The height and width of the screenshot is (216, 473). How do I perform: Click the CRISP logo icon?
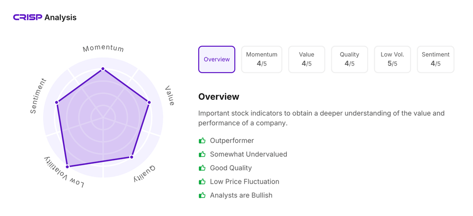coord(28,18)
